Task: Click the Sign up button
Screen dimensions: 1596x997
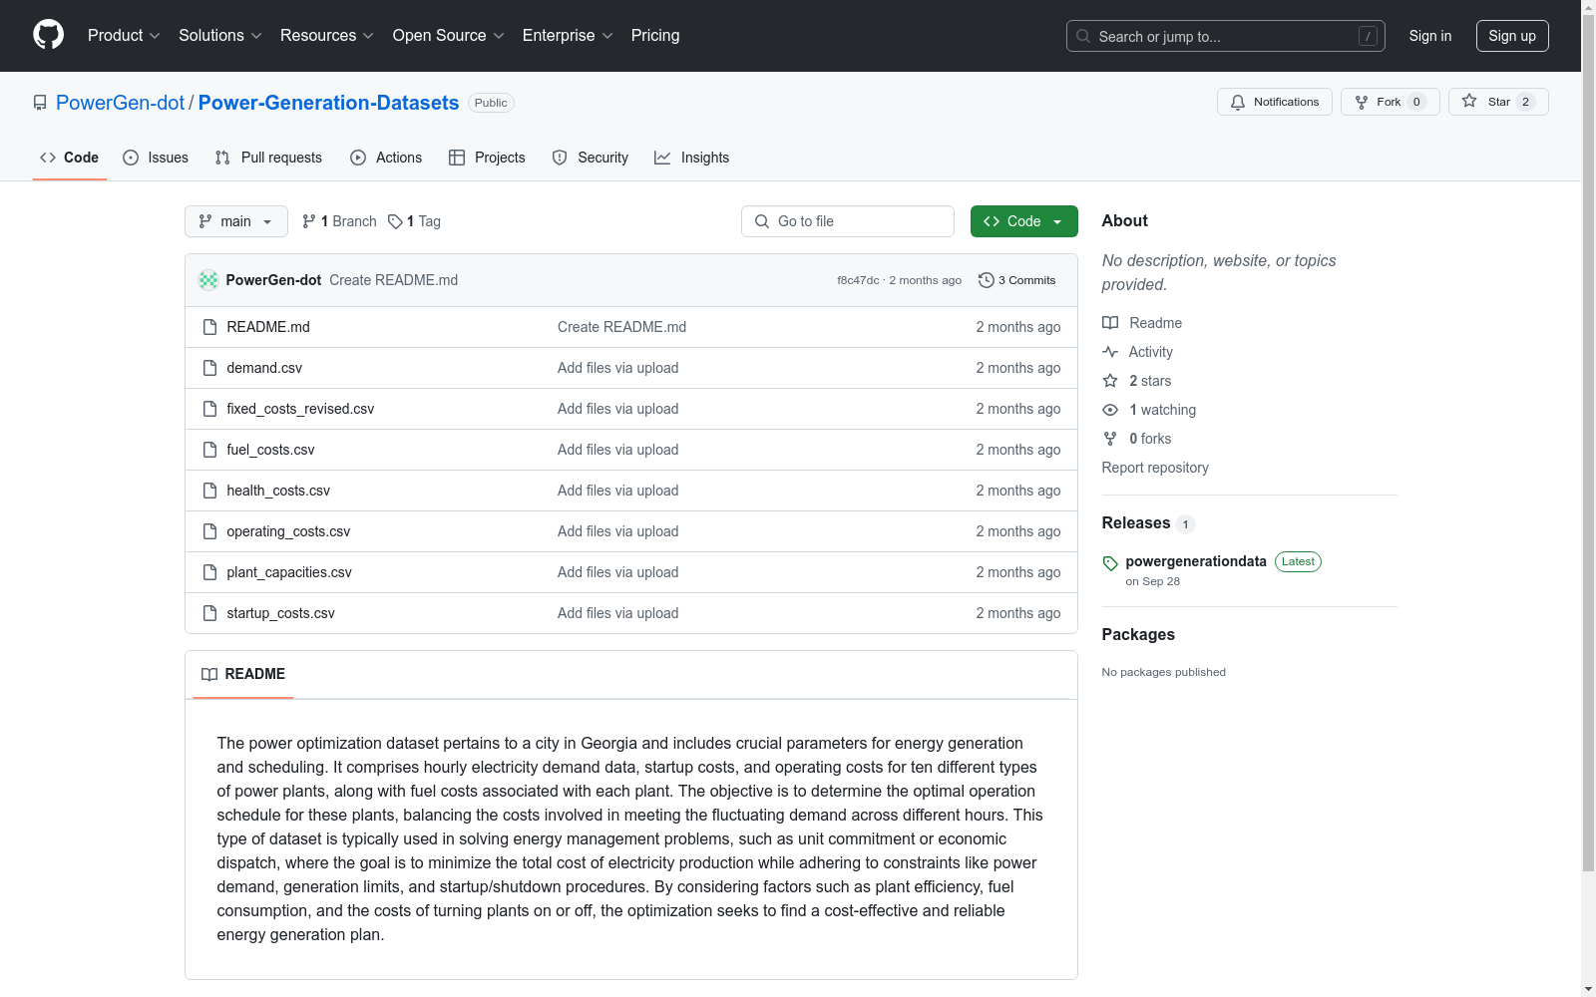Action: pos(1512,36)
